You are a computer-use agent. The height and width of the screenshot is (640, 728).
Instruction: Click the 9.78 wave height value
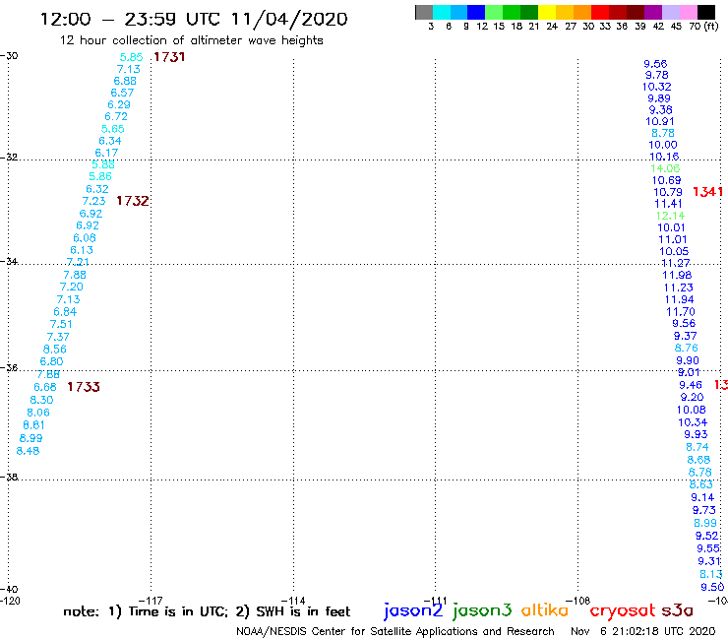tap(657, 75)
